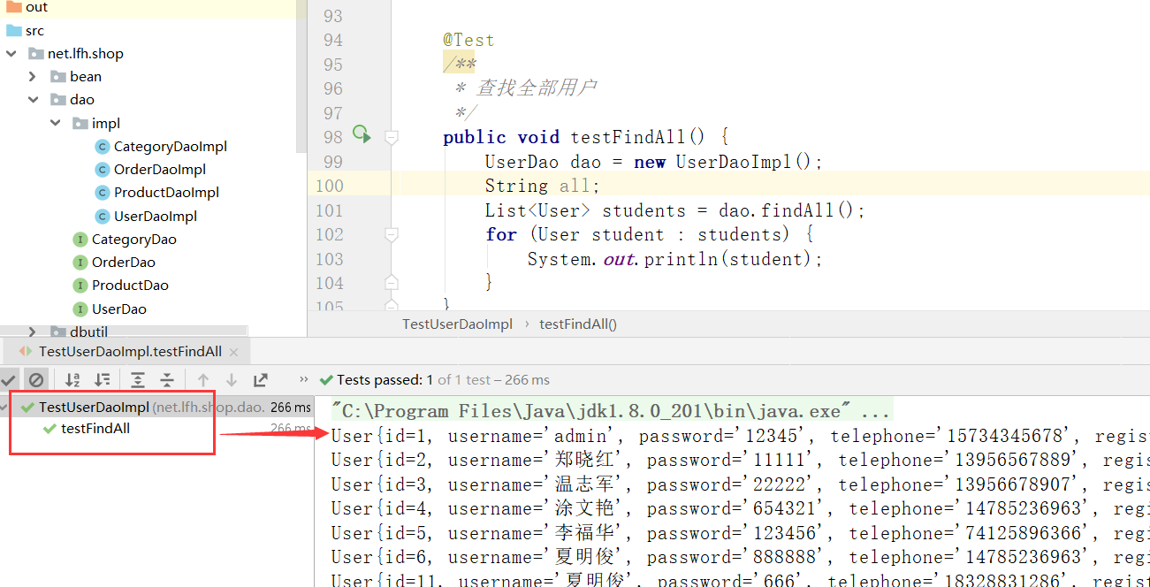Show more test toolbar actions chevron
This screenshot has height=587, width=1150.
click(304, 379)
